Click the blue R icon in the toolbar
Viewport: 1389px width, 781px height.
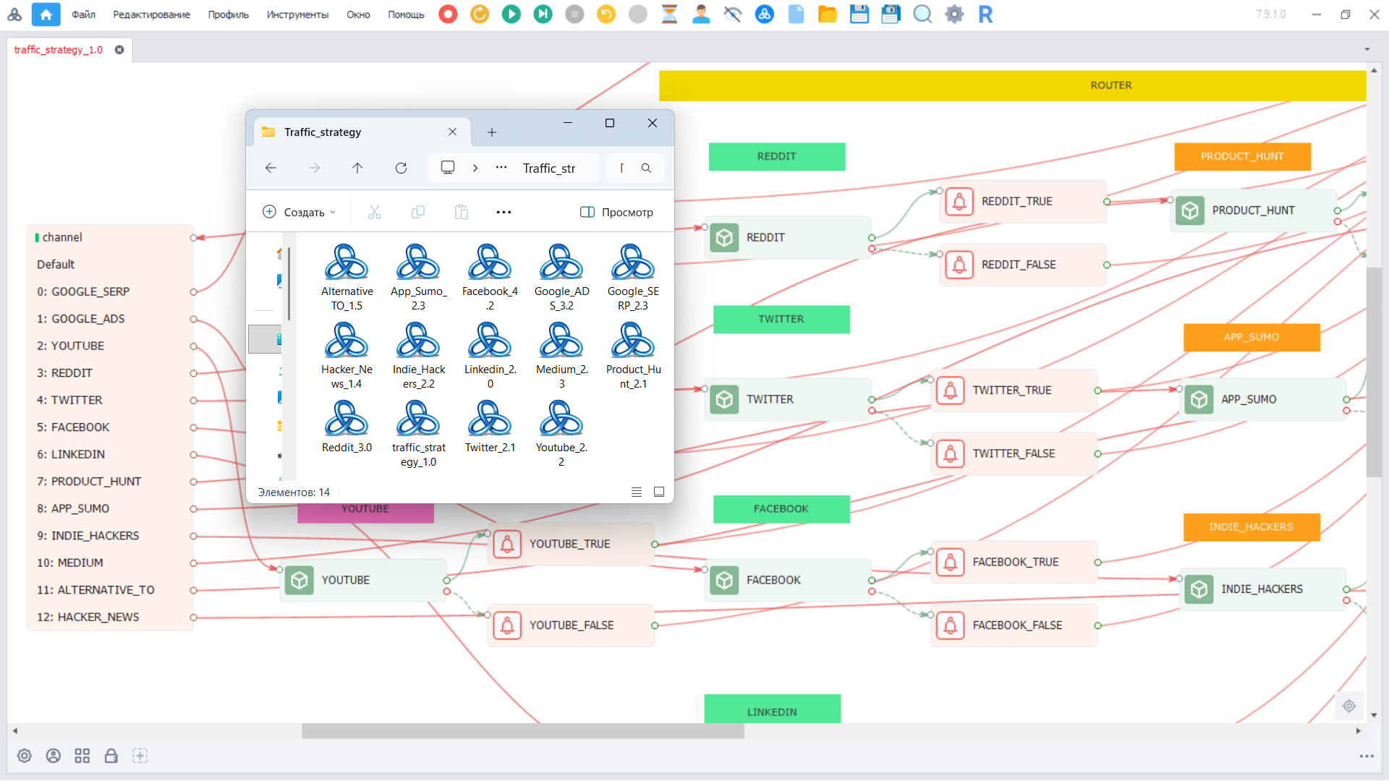[x=985, y=14]
